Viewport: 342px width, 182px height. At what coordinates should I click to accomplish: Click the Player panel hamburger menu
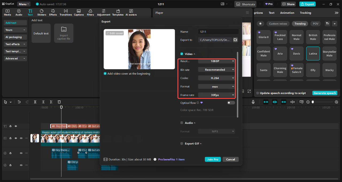(x=247, y=13)
